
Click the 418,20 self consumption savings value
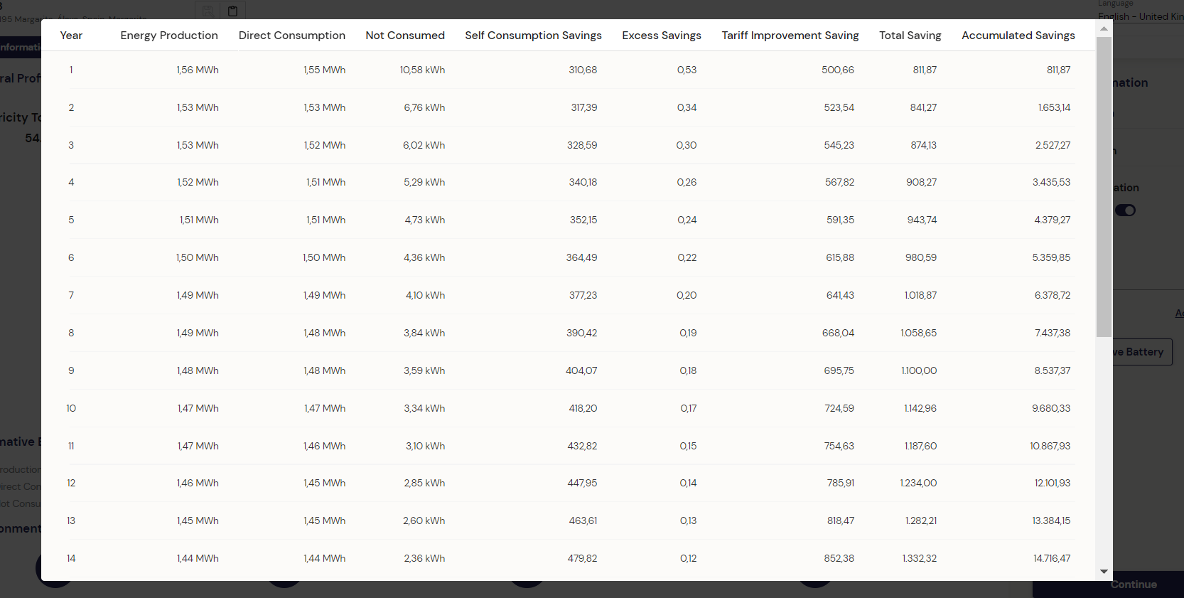click(583, 408)
